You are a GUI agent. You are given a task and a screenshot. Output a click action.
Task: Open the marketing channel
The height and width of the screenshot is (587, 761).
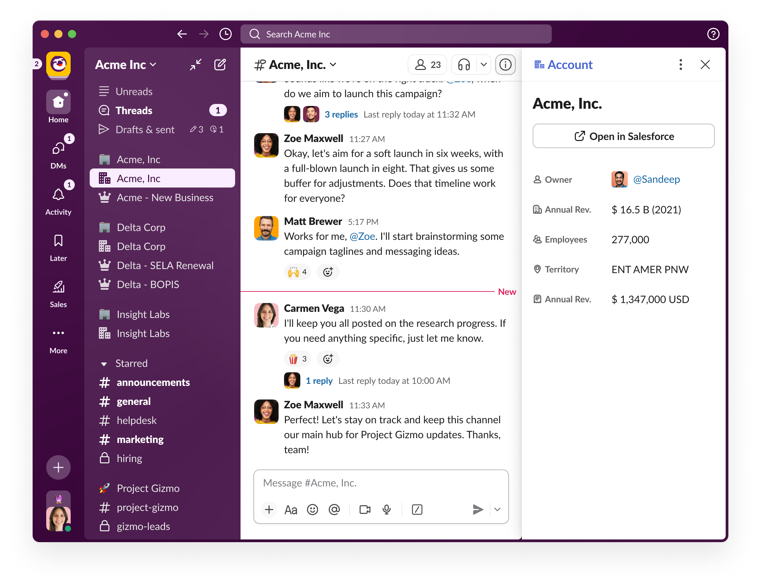point(162,440)
